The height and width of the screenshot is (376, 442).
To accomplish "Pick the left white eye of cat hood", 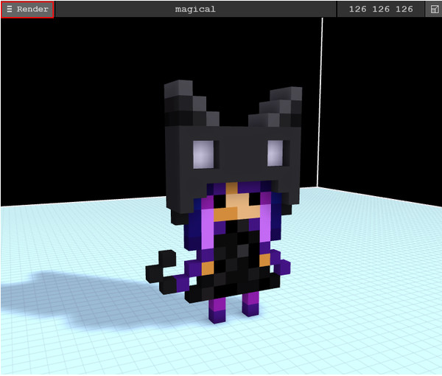I will [203, 154].
